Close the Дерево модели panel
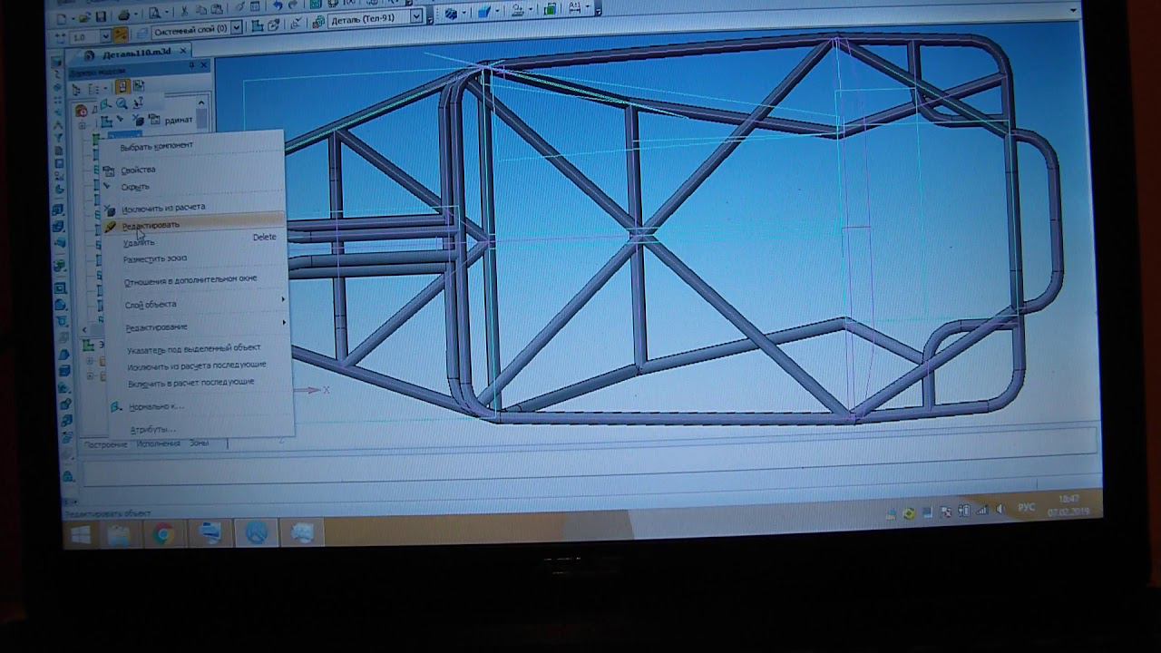Viewport: 1161px width, 653px height. click(203, 65)
